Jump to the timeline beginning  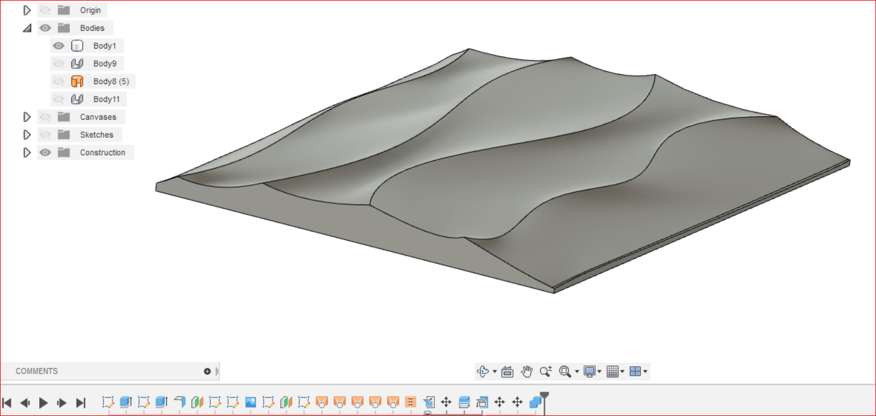[7, 403]
